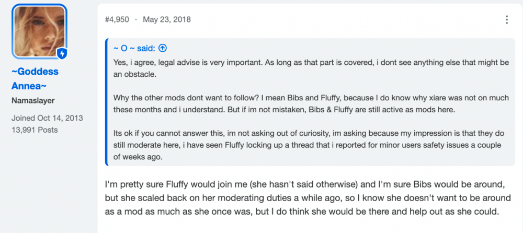
Task: Click the dot separator after #4,950
Action: click(136, 20)
